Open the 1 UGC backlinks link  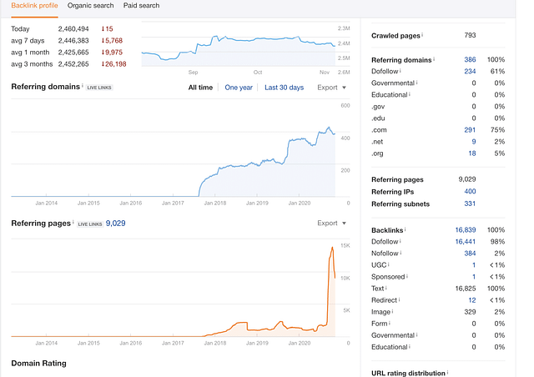tap(474, 265)
